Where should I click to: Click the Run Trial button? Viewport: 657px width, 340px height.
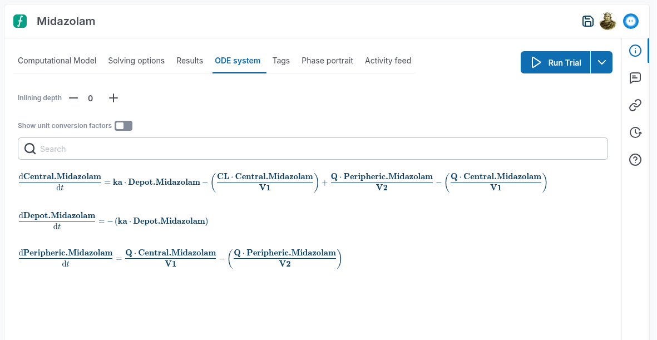(556, 62)
